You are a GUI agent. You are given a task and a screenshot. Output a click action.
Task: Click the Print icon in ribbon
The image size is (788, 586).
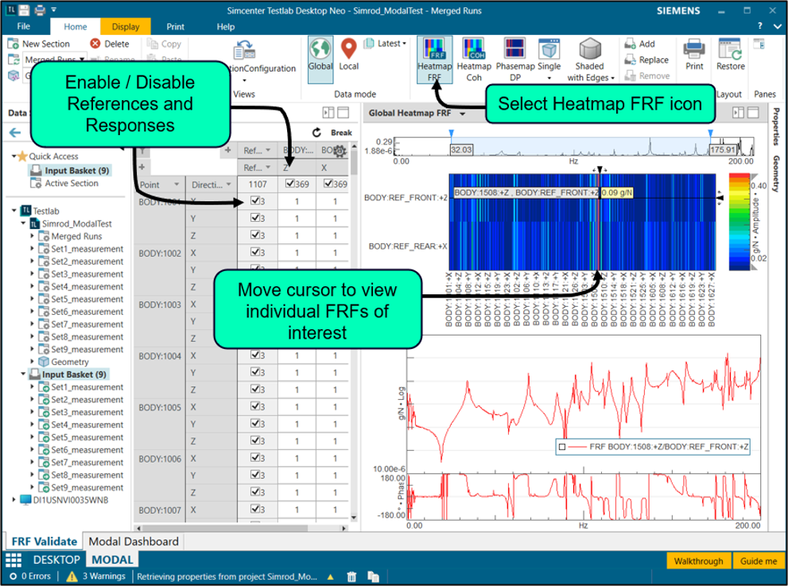click(694, 55)
